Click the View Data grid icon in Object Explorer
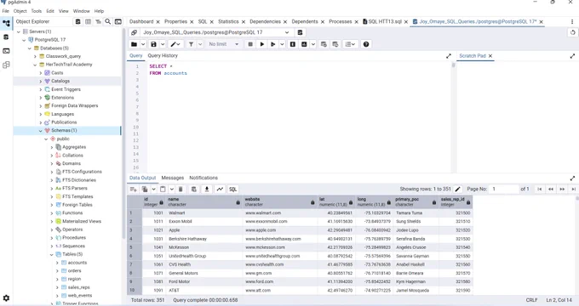This screenshot has width=579, height=306. (x=88, y=22)
